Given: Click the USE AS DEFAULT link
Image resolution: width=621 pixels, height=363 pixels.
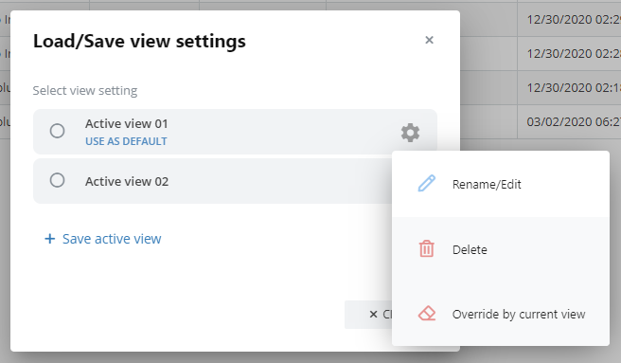Looking at the screenshot, I should (126, 141).
